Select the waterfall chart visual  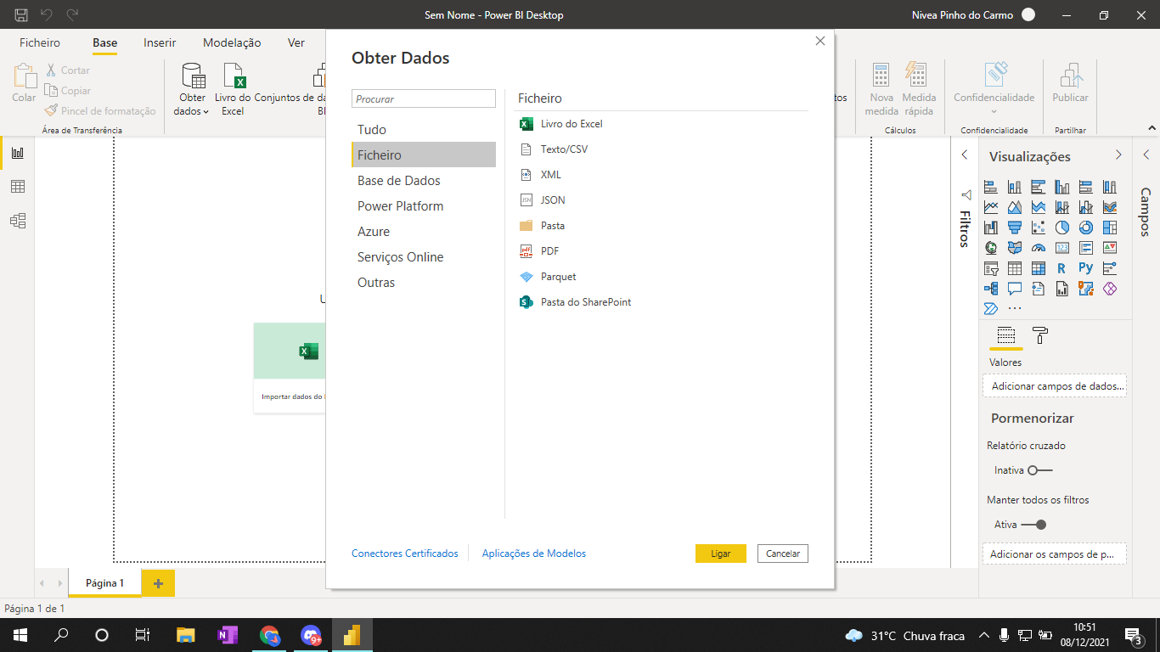pos(991,228)
